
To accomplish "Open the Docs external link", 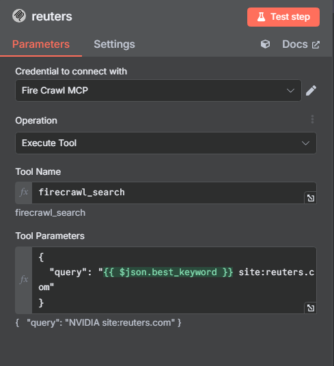I will coord(301,44).
